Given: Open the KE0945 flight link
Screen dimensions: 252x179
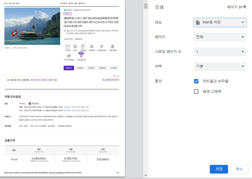Looking at the screenshot, I should 67,107.
